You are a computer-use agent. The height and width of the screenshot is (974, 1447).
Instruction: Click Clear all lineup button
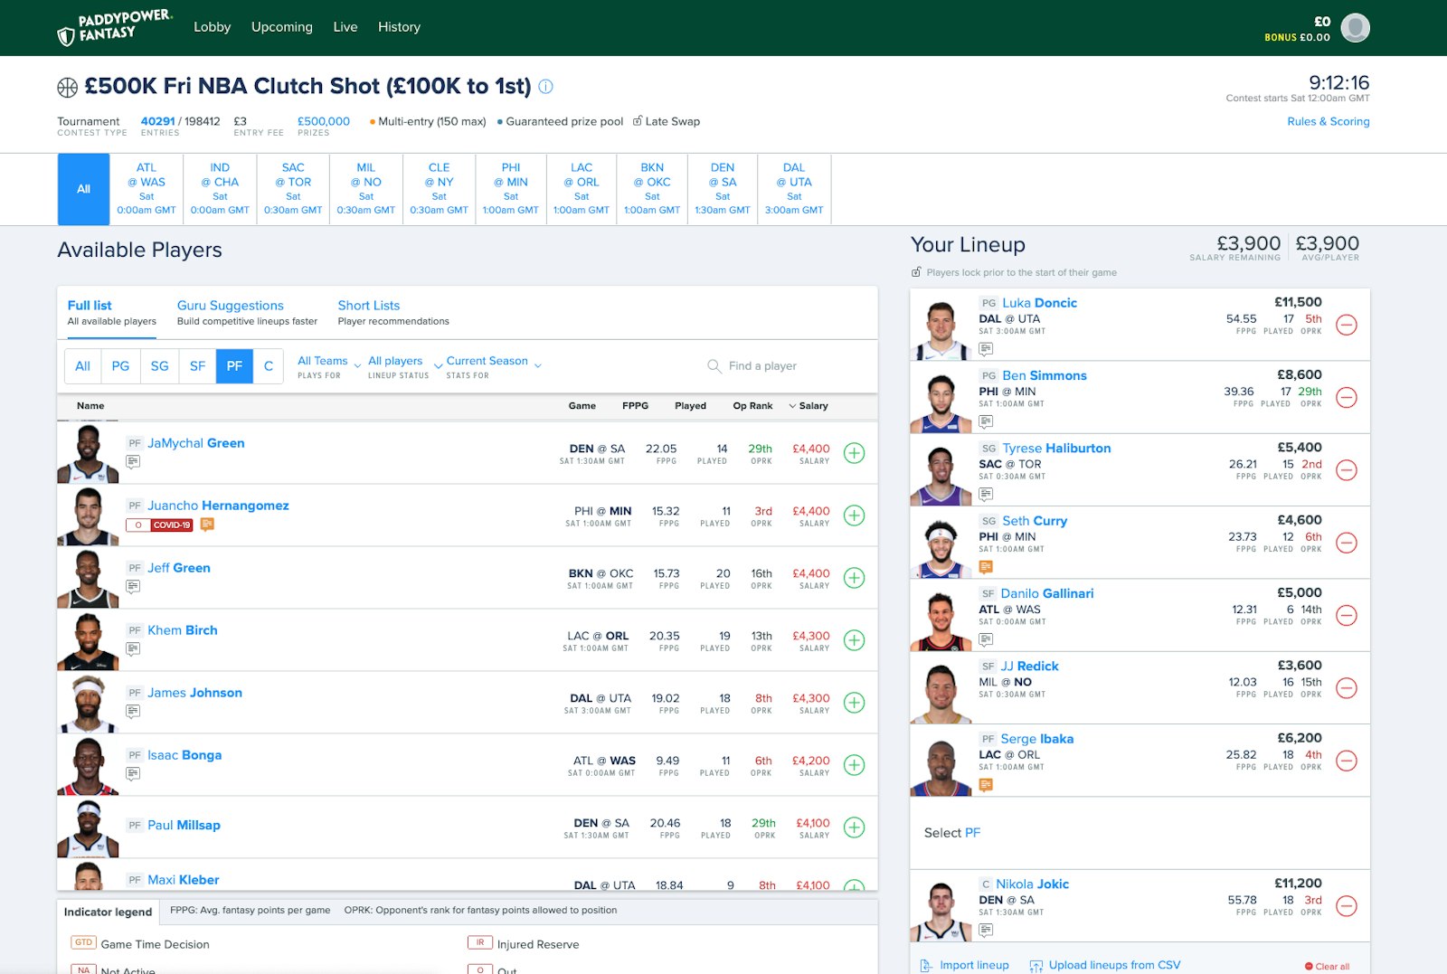click(x=1327, y=967)
